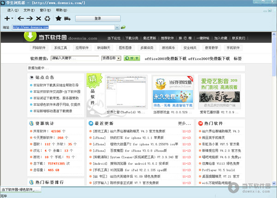Open office2007免费版下载 link
The image size is (277, 198).
pyautogui.click(x=209, y=58)
